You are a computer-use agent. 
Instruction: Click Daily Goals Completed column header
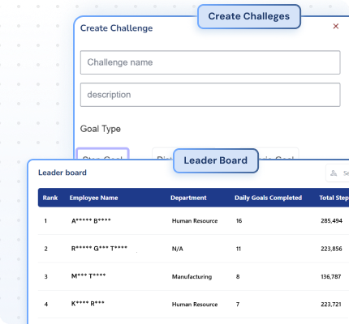click(x=268, y=198)
